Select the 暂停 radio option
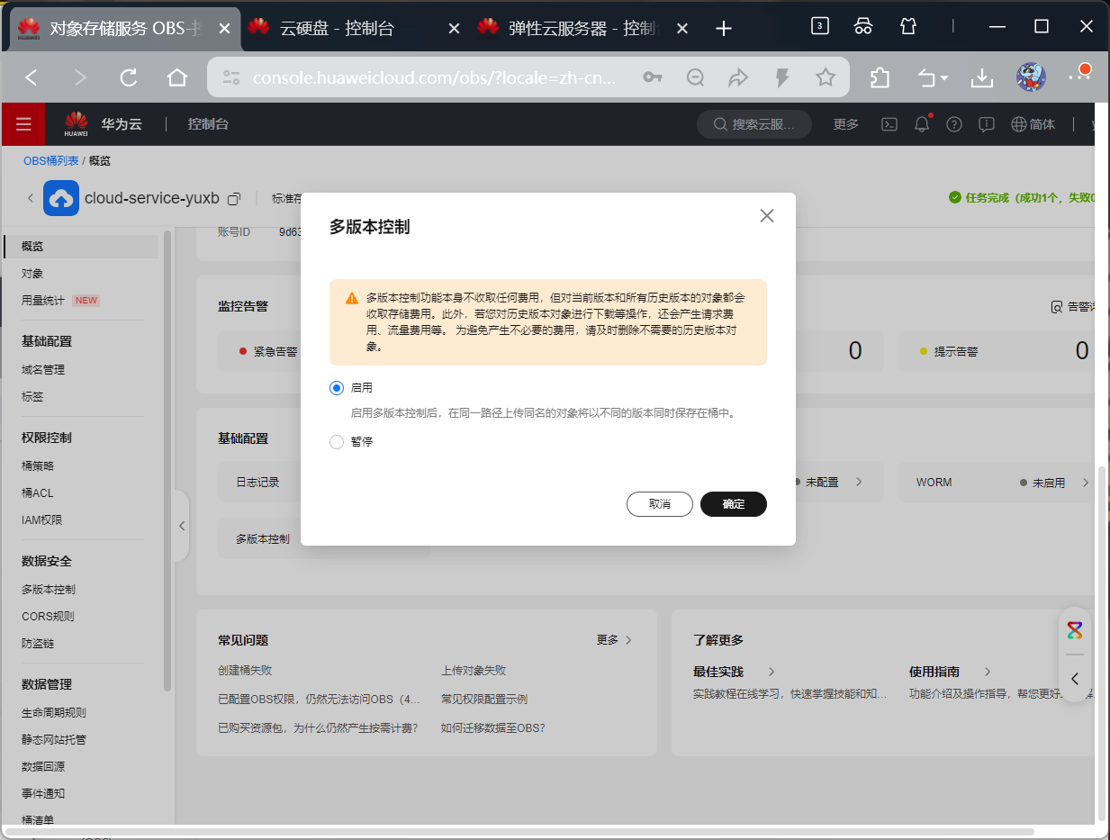This screenshot has height=840, width=1110. (337, 442)
